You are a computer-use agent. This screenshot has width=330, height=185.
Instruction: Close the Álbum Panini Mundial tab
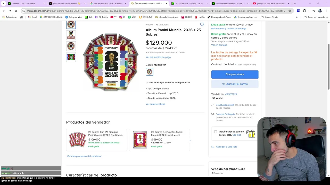(166, 4)
